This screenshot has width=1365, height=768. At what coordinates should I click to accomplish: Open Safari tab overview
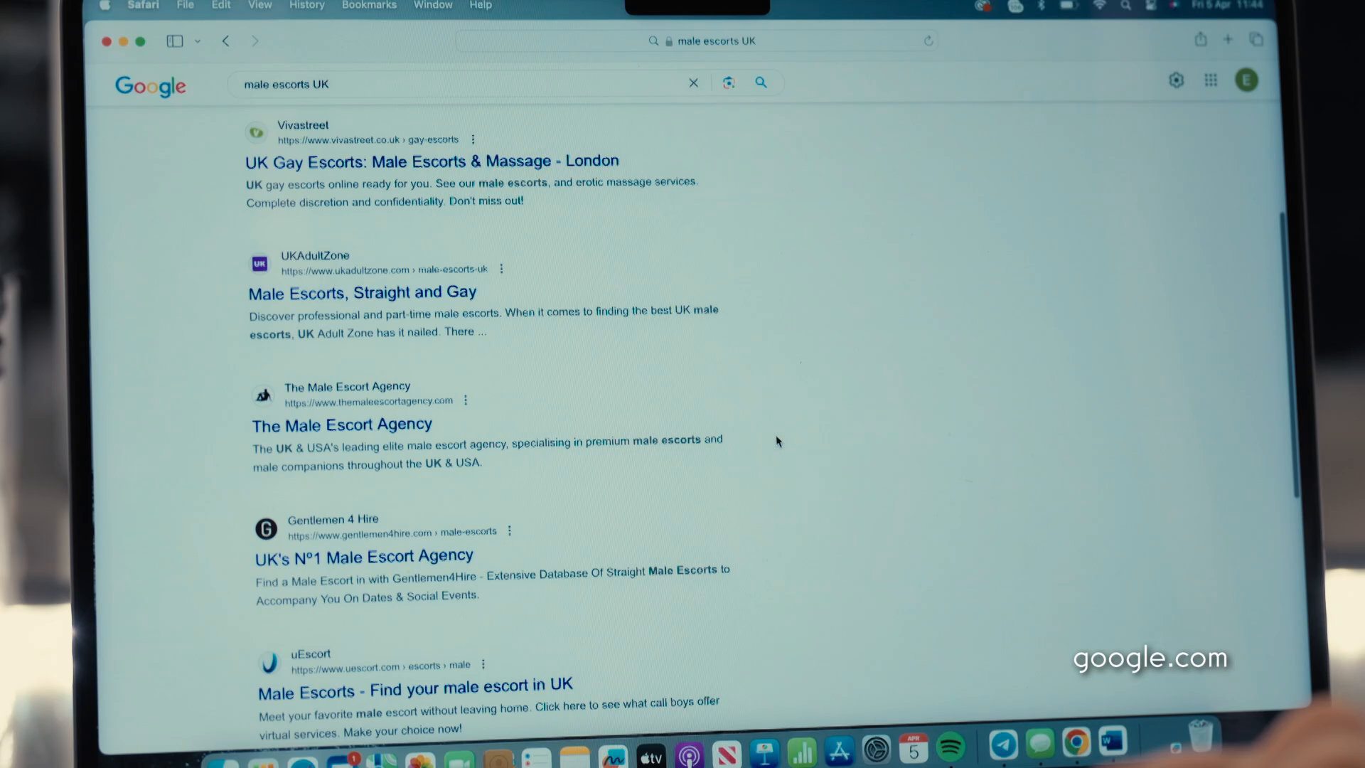1256,40
